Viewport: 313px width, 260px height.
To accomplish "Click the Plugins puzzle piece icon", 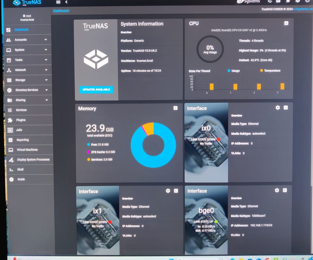I will (10, 120).
